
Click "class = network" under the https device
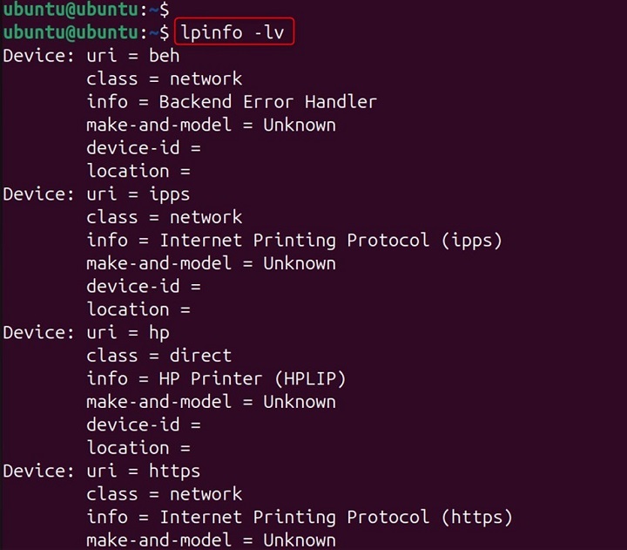[164, 494]
